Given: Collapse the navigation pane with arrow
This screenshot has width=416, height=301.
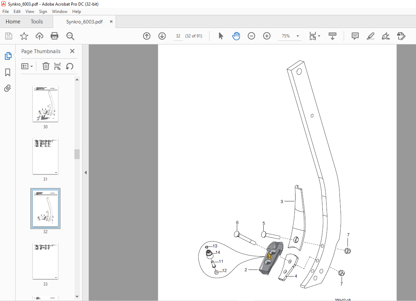Looking at the screenshot, I should (x=86, y=173).
